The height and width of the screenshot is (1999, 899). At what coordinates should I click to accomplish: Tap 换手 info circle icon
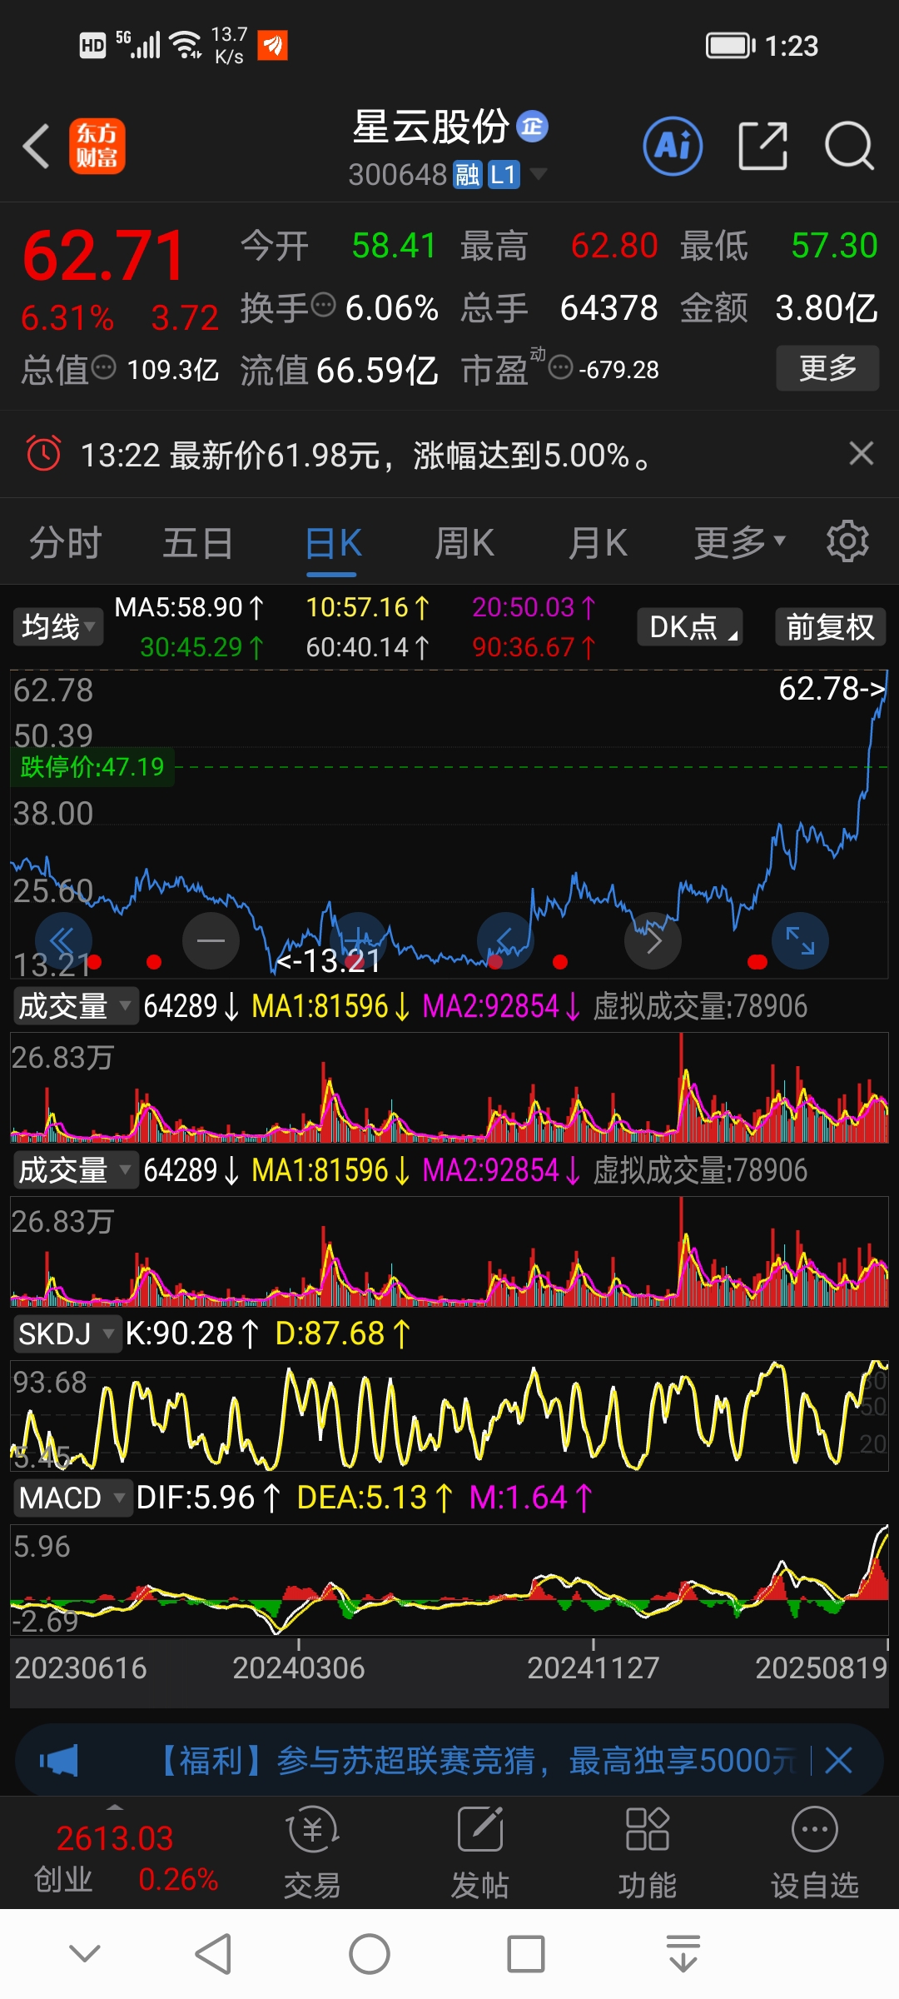click(x=323, y=306)
